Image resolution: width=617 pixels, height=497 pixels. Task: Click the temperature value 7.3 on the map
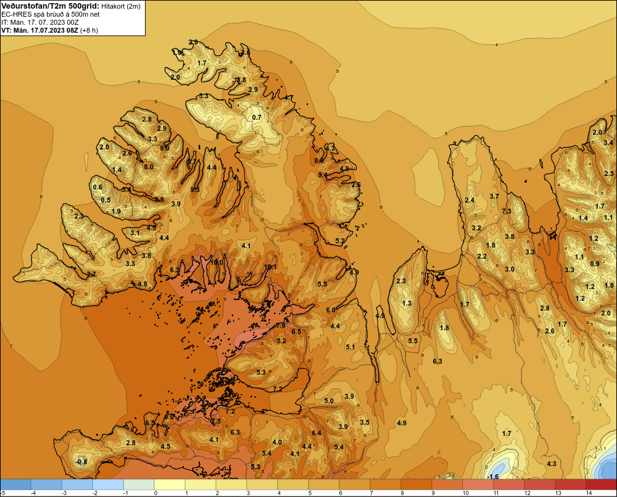[x=507, y=212]
